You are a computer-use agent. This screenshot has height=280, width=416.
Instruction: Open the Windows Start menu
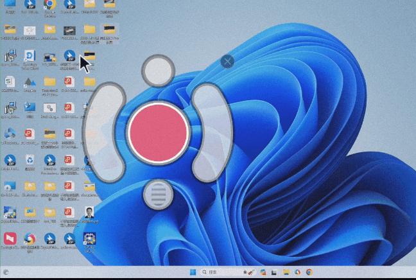coord(193,272)
